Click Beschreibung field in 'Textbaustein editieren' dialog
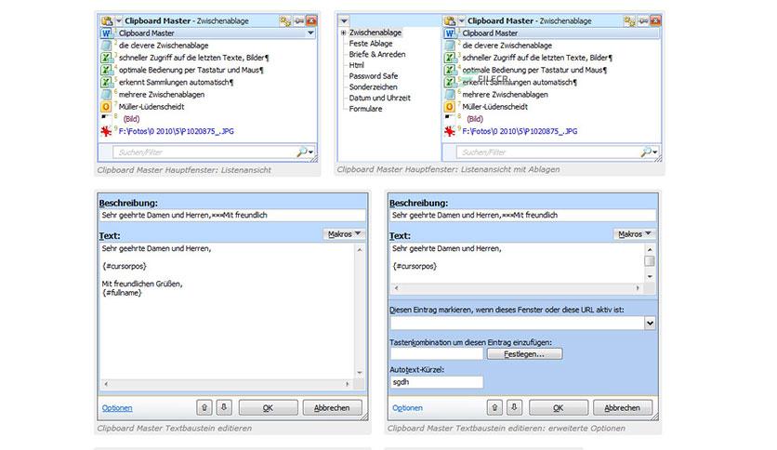This screenshot has height=450, width=777. pyautogui.click(x=232, y=215)
